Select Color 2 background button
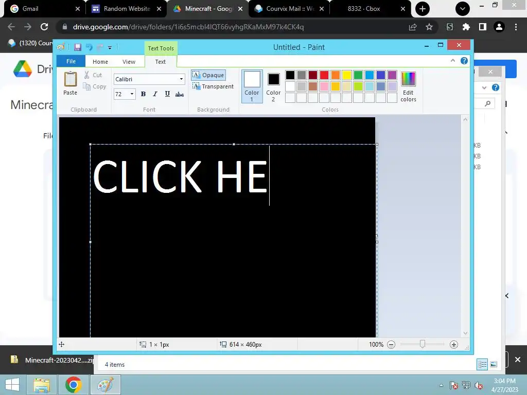The height and width of the screenshot is (395, 527). point(273,86)
